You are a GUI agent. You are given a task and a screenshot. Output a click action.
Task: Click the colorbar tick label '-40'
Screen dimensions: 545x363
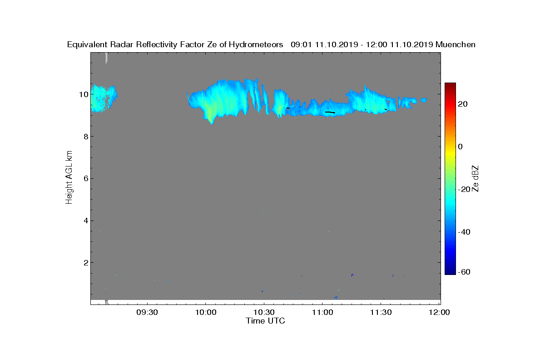465,232
